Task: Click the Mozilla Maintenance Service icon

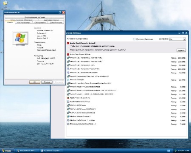Action: (x=68, y=102)
